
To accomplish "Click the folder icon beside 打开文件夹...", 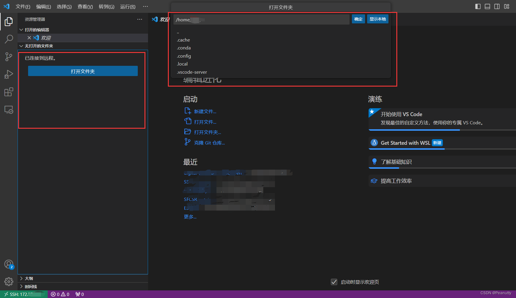I will [188, 132].
